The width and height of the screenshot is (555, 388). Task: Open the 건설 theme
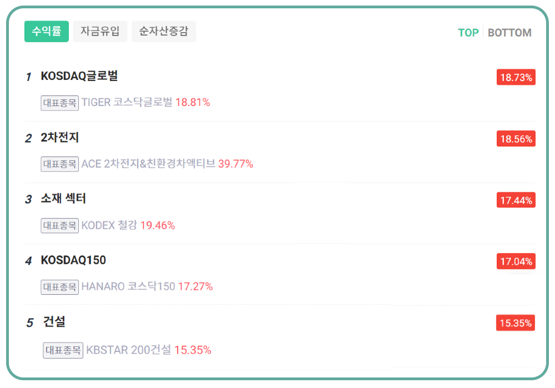point(55,322)
